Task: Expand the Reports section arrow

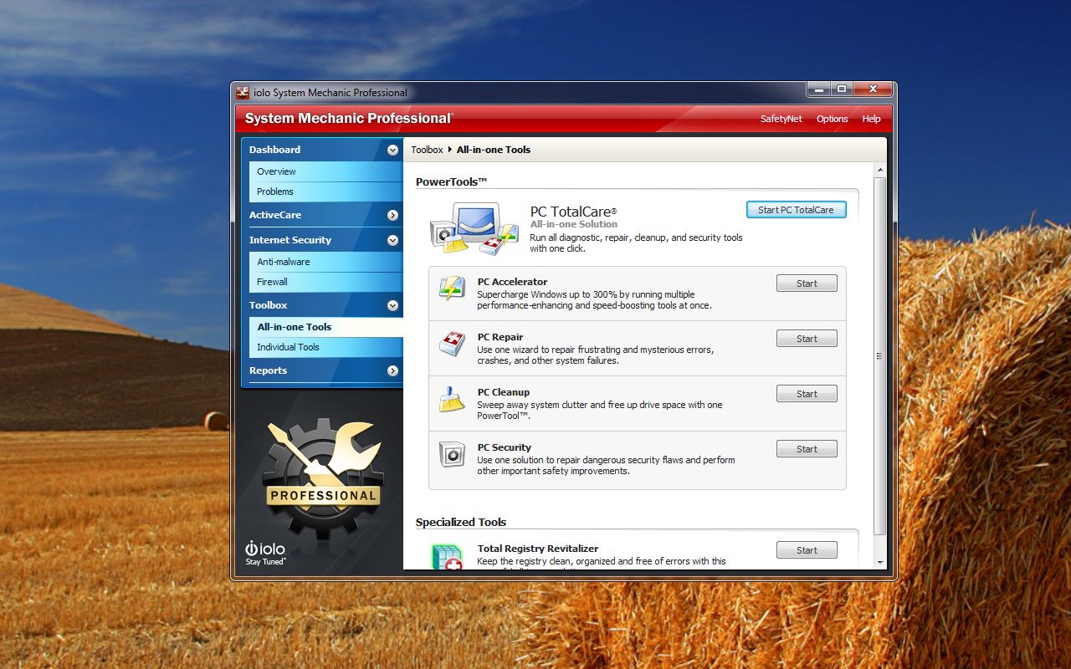Action: [x=393, y=371]
